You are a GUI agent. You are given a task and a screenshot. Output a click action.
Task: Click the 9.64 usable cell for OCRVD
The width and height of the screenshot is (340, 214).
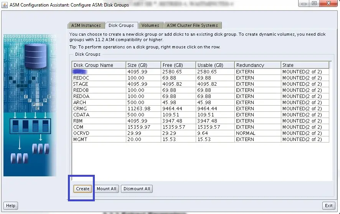(215, 133)
